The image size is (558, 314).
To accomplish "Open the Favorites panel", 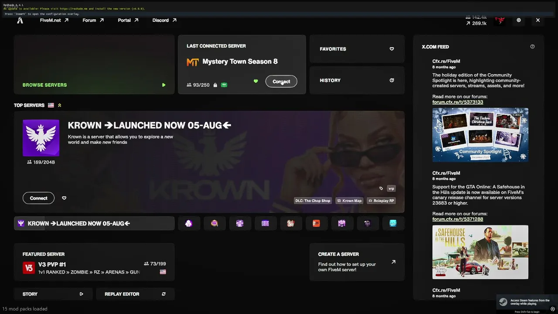I will pyautogui.click(x=357, y=49).
